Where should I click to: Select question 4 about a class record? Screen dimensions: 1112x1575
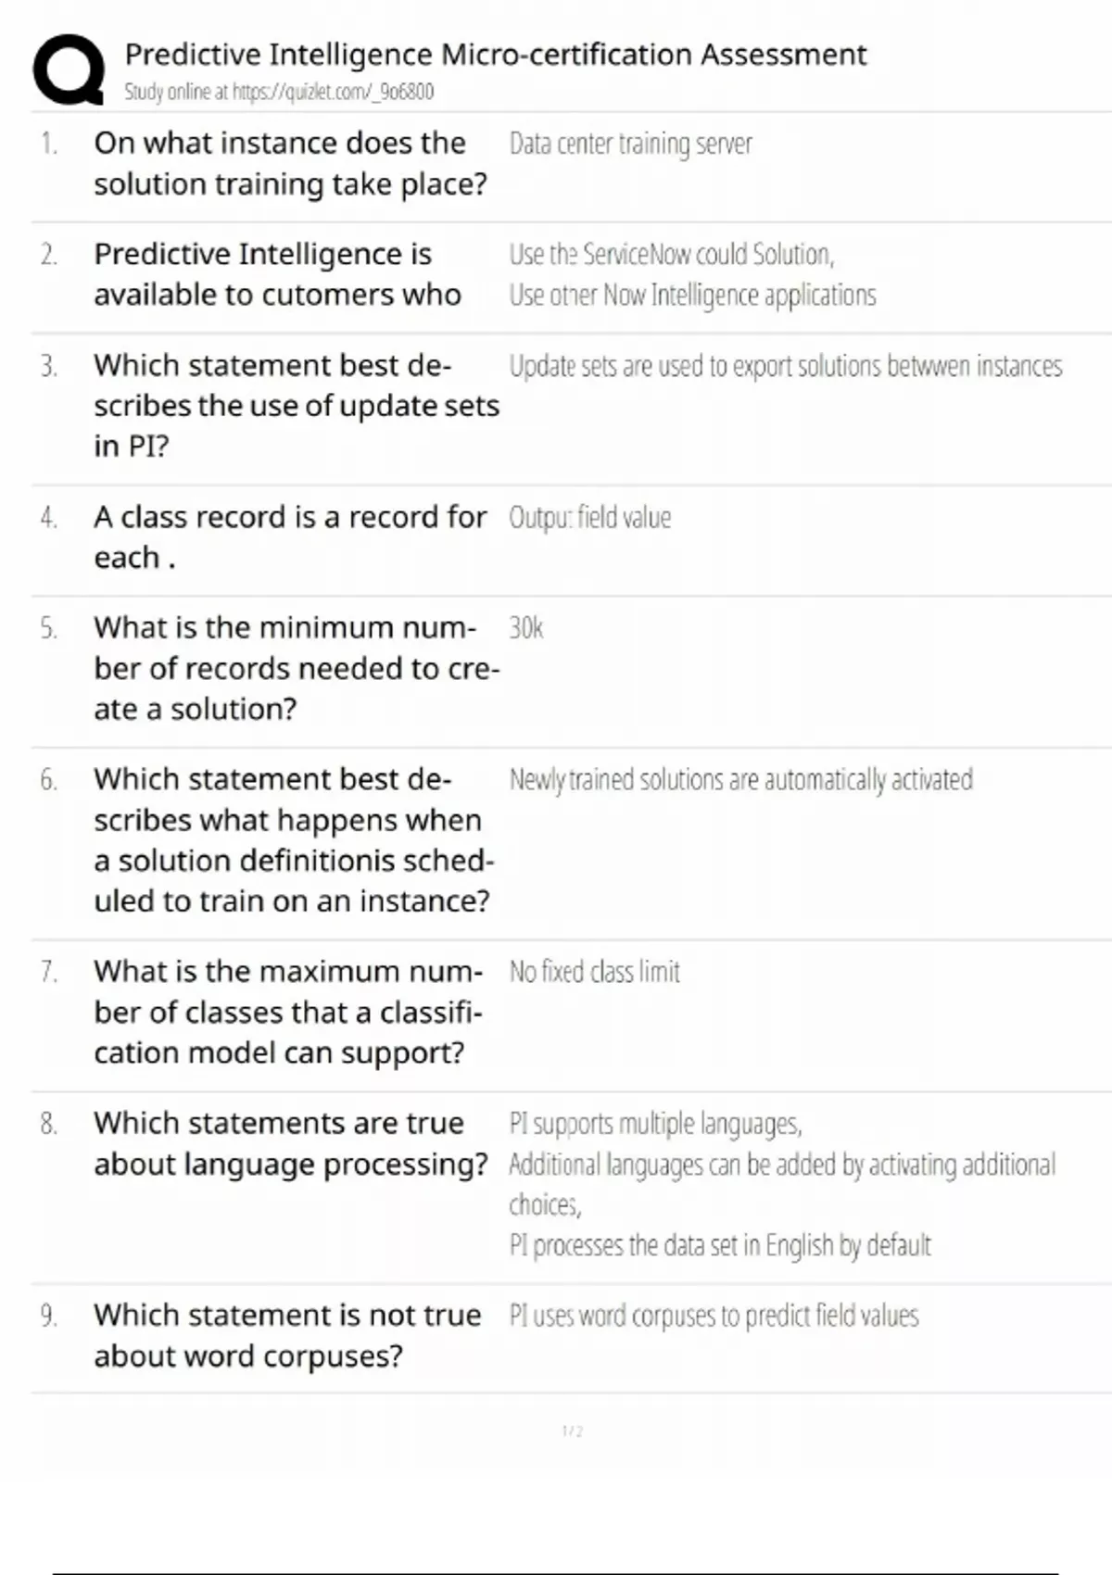tap(289, 537)
